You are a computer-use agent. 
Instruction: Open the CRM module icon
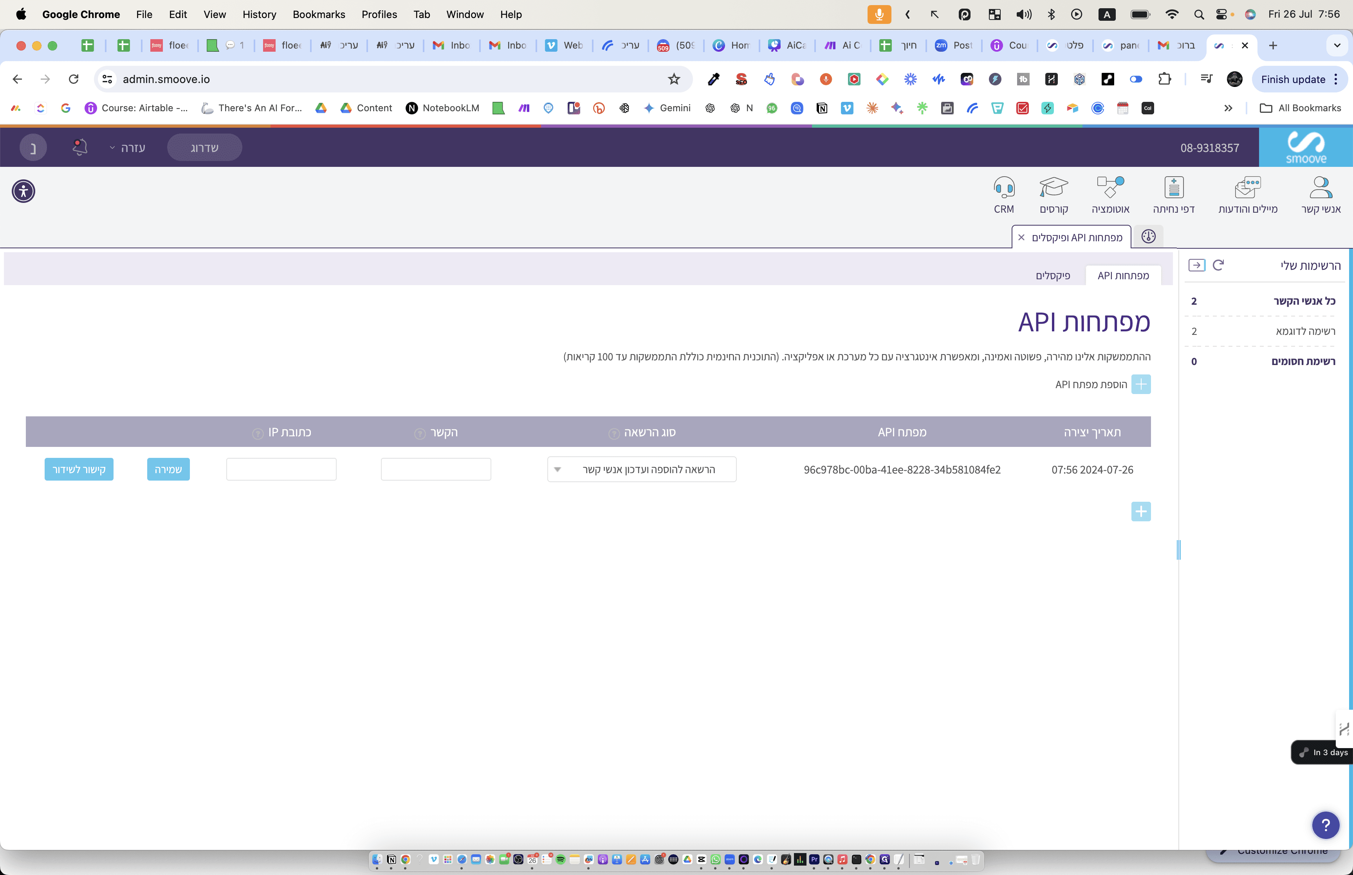(x=1004, y=195)
